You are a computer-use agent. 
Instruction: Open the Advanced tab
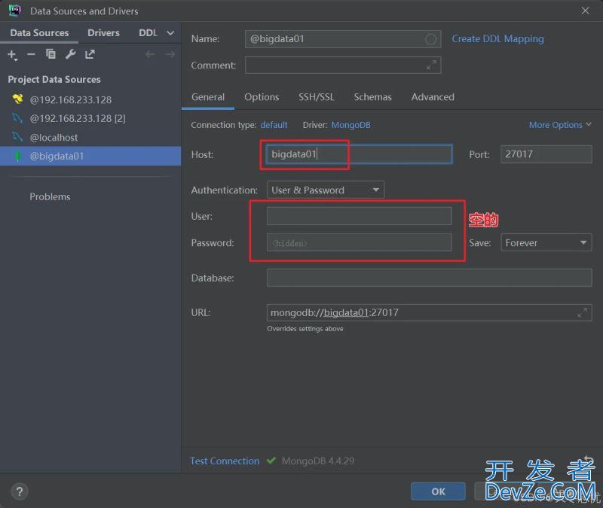pyautogui.click(x=433, y=97)
